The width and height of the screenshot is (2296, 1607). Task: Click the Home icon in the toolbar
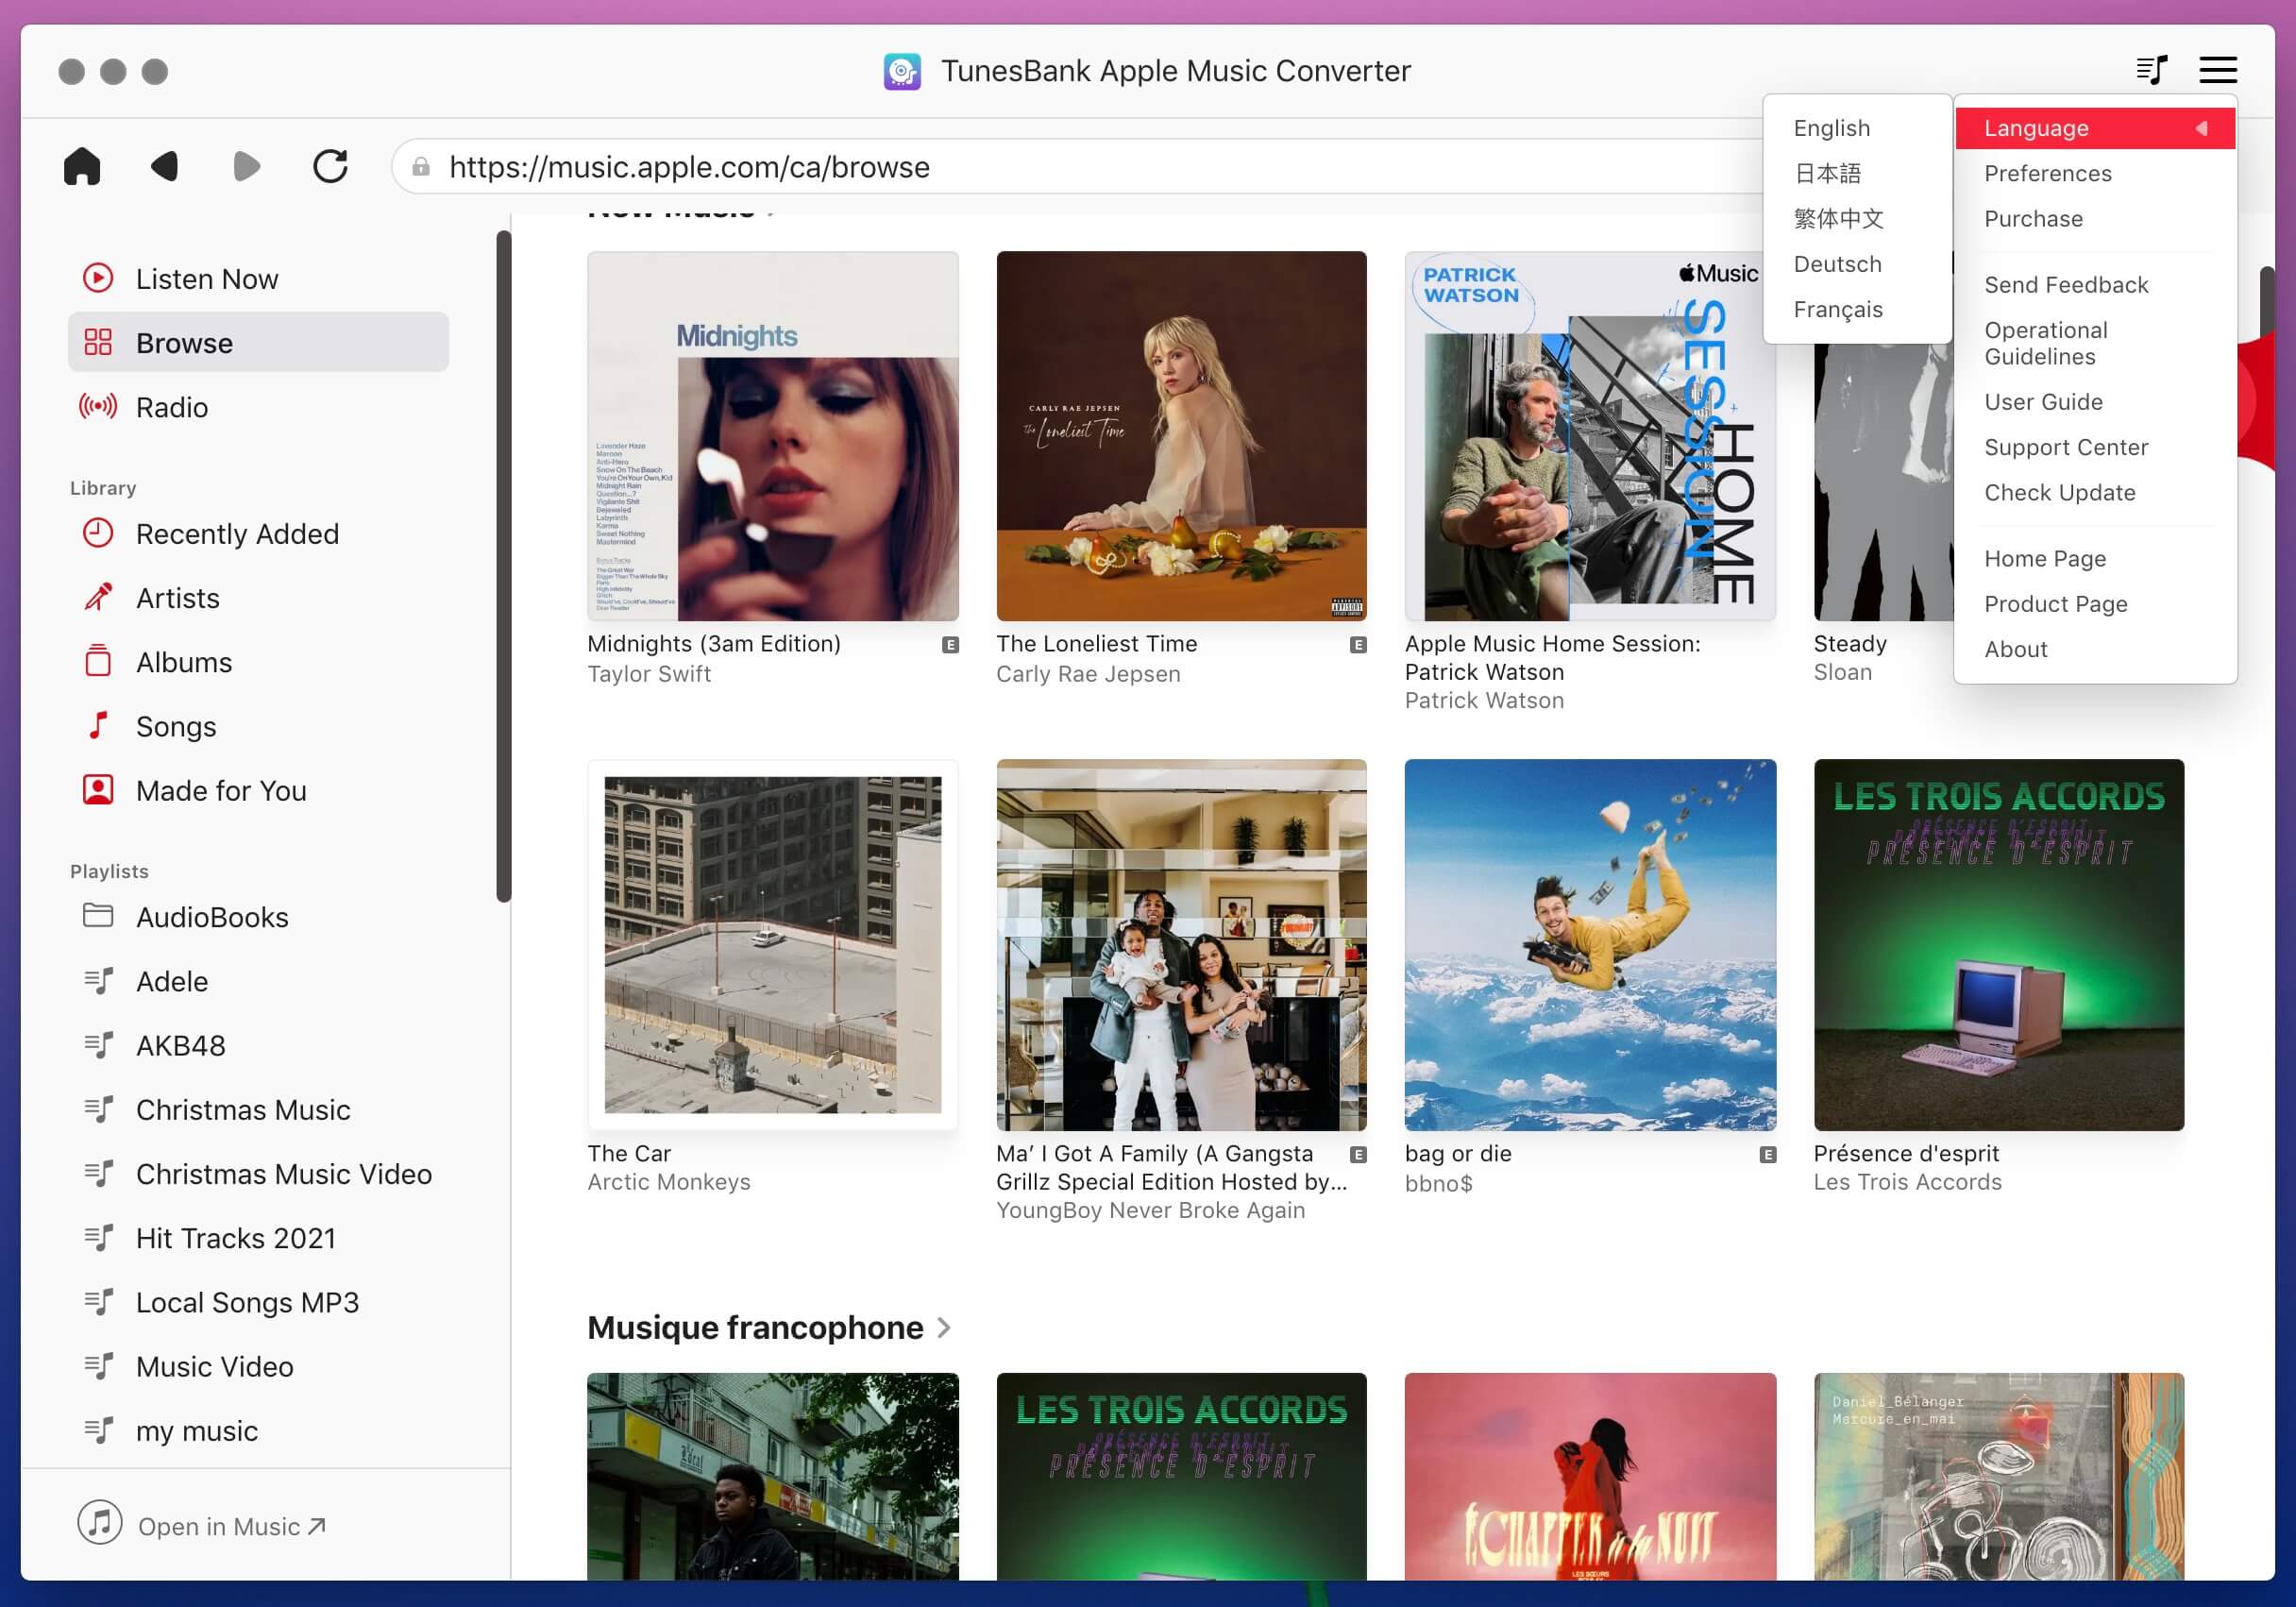pos(82,166)
